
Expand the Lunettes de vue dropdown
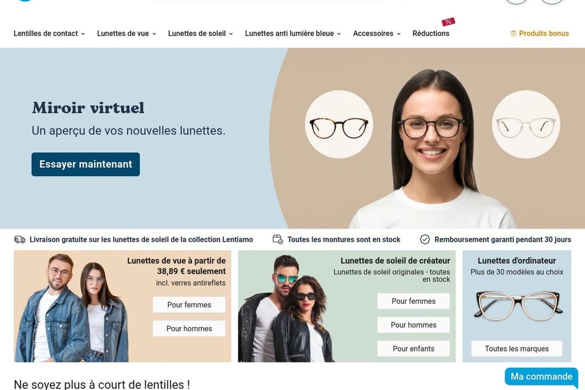click(126, 34)
